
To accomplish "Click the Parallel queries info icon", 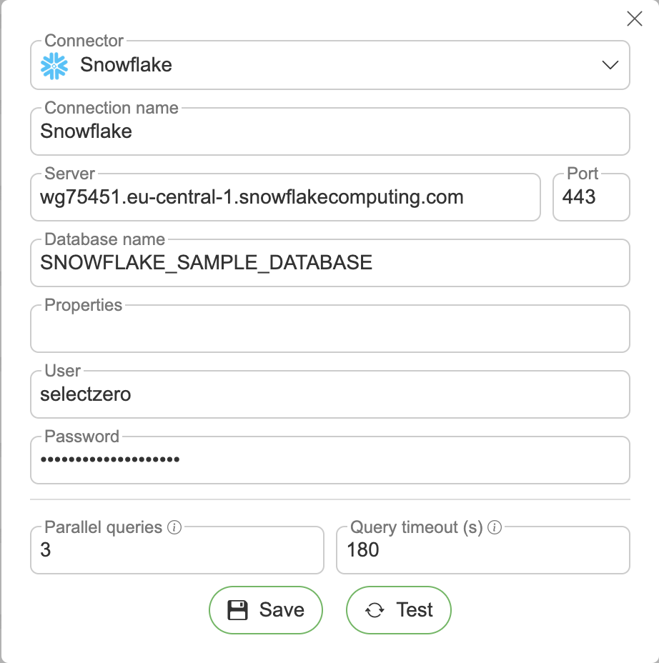I will (x=174, y=528).
